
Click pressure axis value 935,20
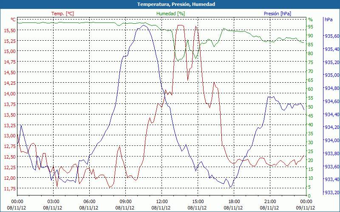[x=332, y=62]
